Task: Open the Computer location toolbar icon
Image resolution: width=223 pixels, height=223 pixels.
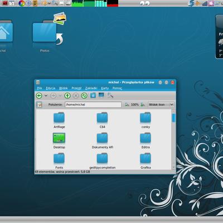Action: click(101, 95)
